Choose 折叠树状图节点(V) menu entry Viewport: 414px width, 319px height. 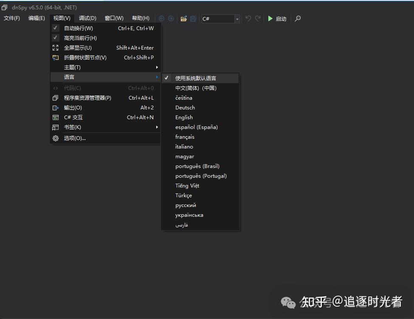(105, 58)
